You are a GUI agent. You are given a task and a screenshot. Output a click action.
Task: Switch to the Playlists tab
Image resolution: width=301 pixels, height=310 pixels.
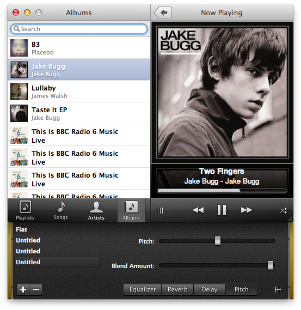25,210
